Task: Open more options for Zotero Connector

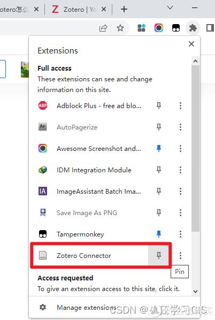Action: 180,255
